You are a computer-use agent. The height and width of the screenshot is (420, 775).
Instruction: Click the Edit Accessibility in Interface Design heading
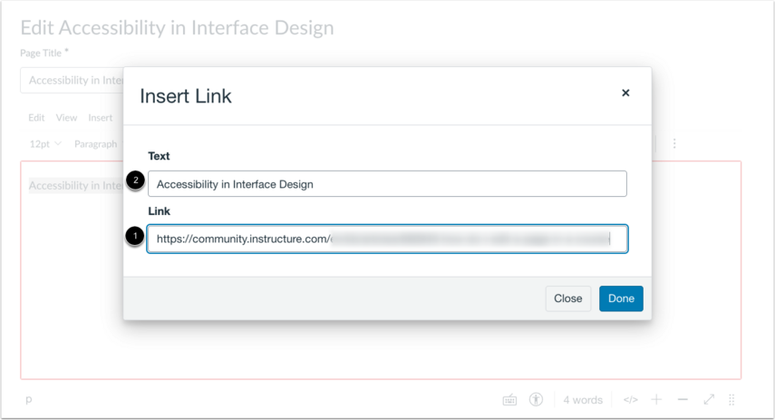point(177,28)
